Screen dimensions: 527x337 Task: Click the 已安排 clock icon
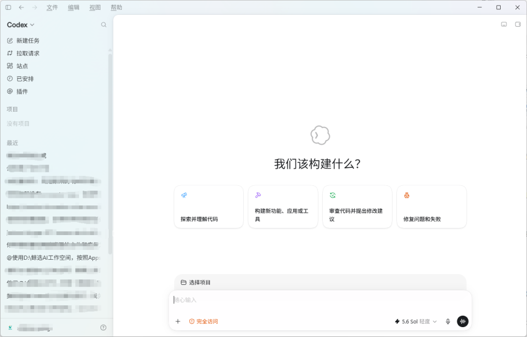10,78
